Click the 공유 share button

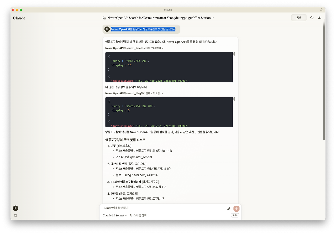299,18
